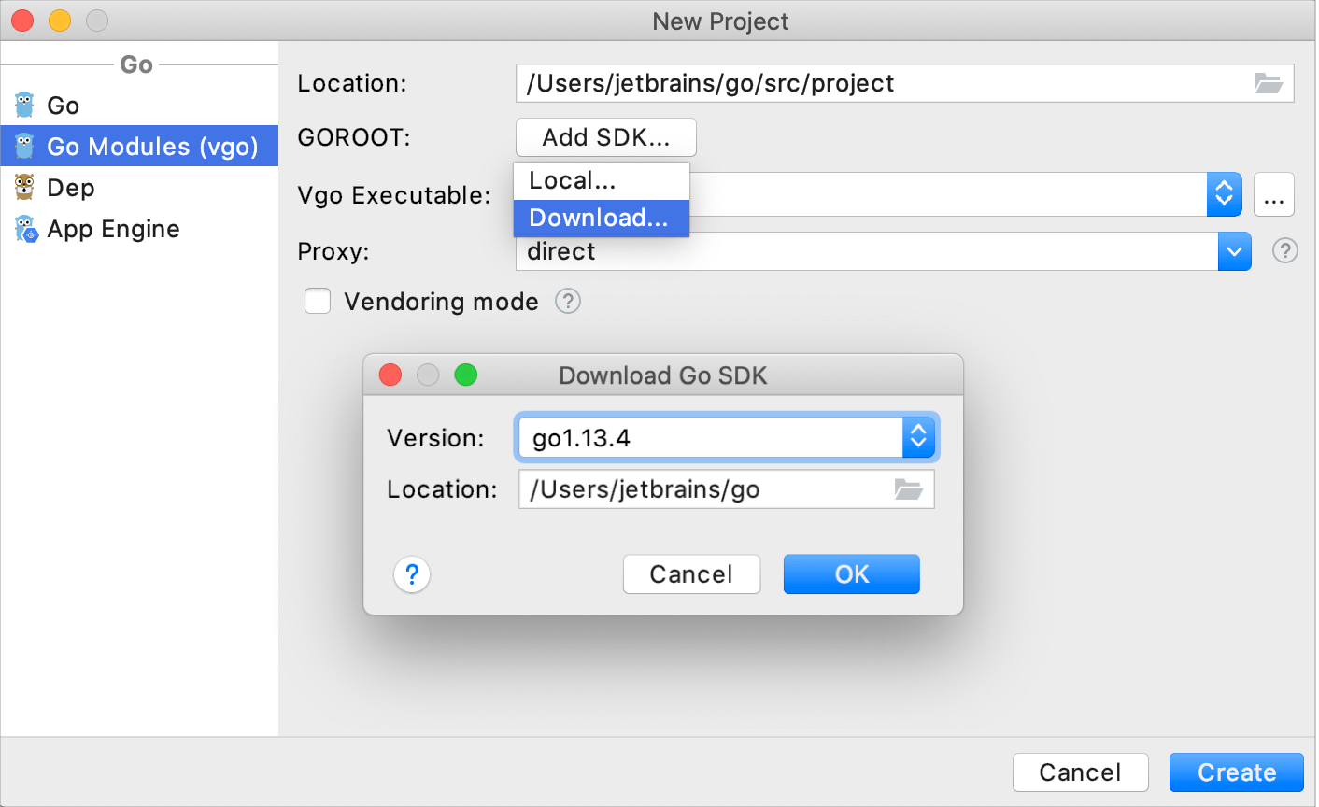This screenshot has height=807, width=1319.
Task: Zoom the Download Go SDK dialog green button
Action: (x=466, y=375)
